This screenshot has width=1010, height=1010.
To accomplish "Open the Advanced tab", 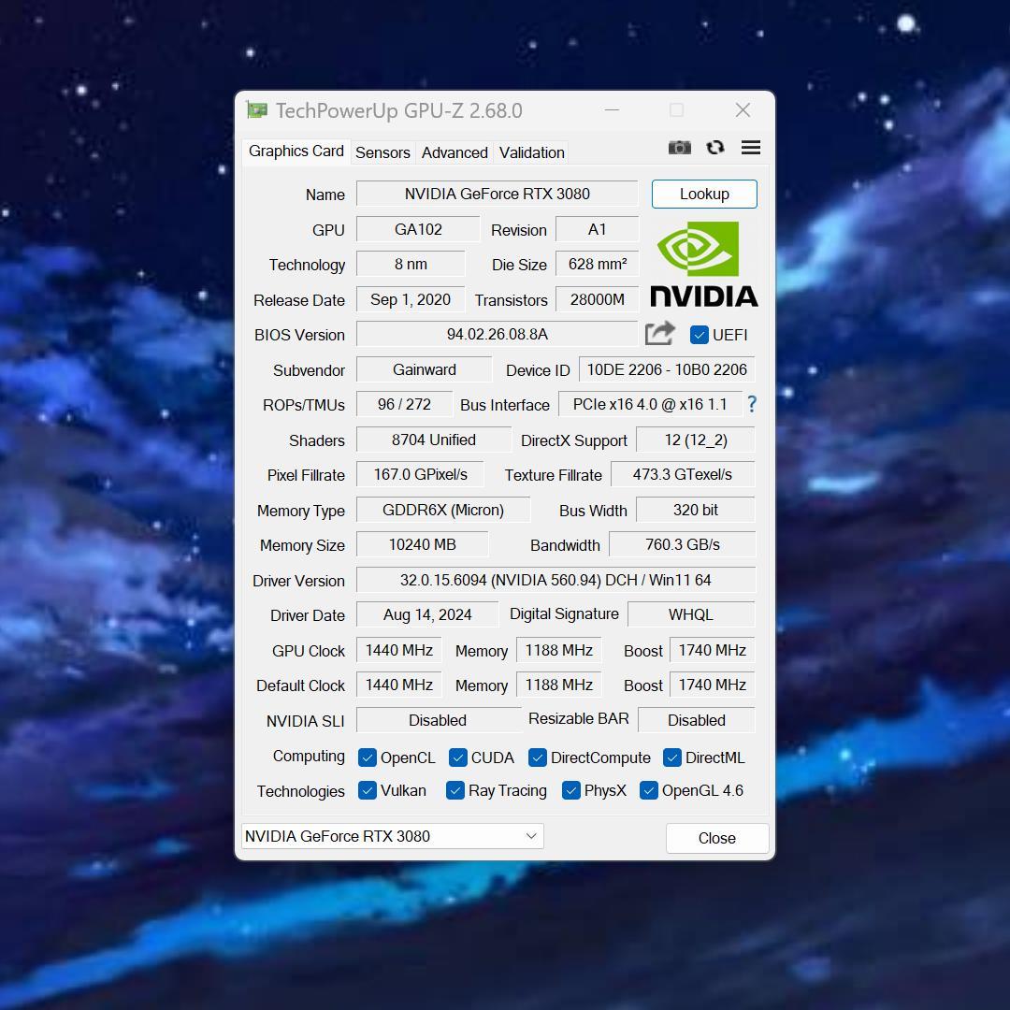I will click(454, 152).
